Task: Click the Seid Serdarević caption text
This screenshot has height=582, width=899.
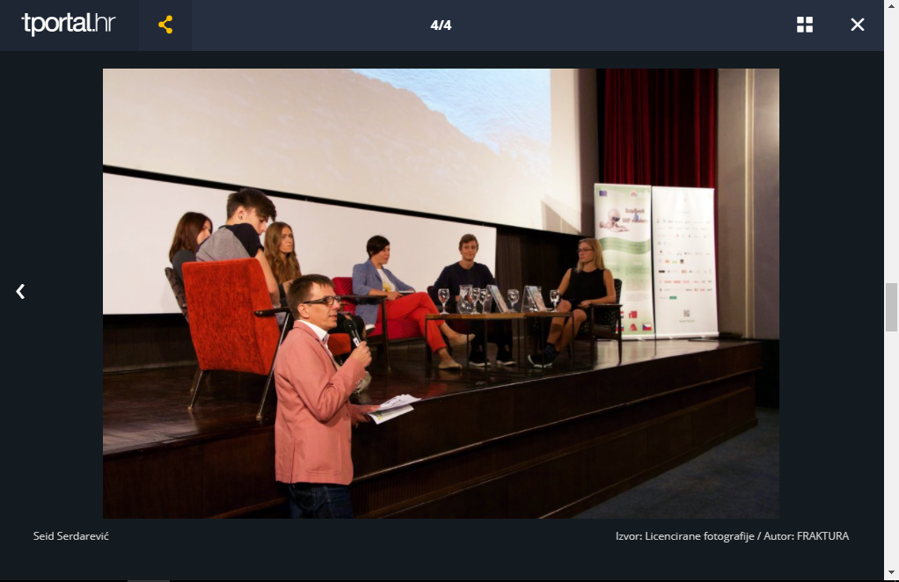Action: (x=71, y=535)
